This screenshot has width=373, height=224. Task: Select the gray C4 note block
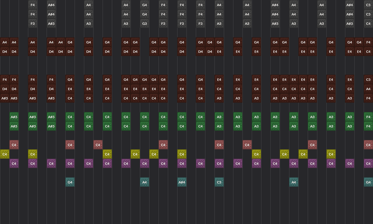pos(368,24)
